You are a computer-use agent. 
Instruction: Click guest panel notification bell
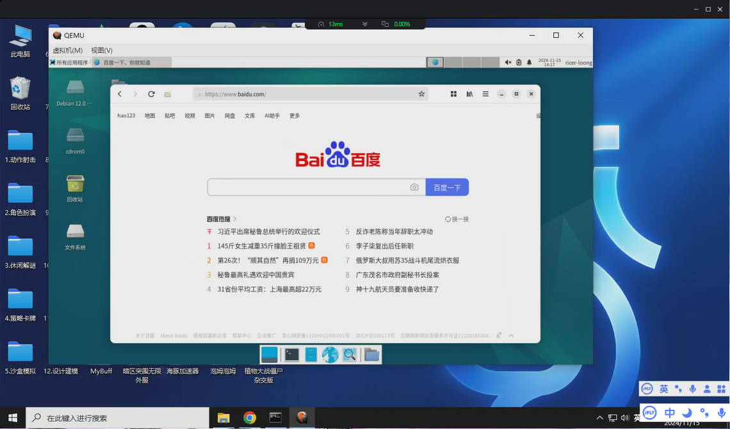click(x=530, y=62)
